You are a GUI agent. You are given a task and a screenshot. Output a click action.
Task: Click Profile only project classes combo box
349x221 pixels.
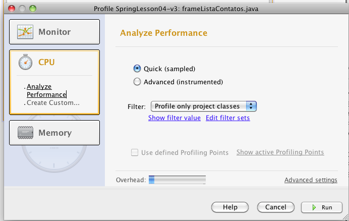(204, 106)
